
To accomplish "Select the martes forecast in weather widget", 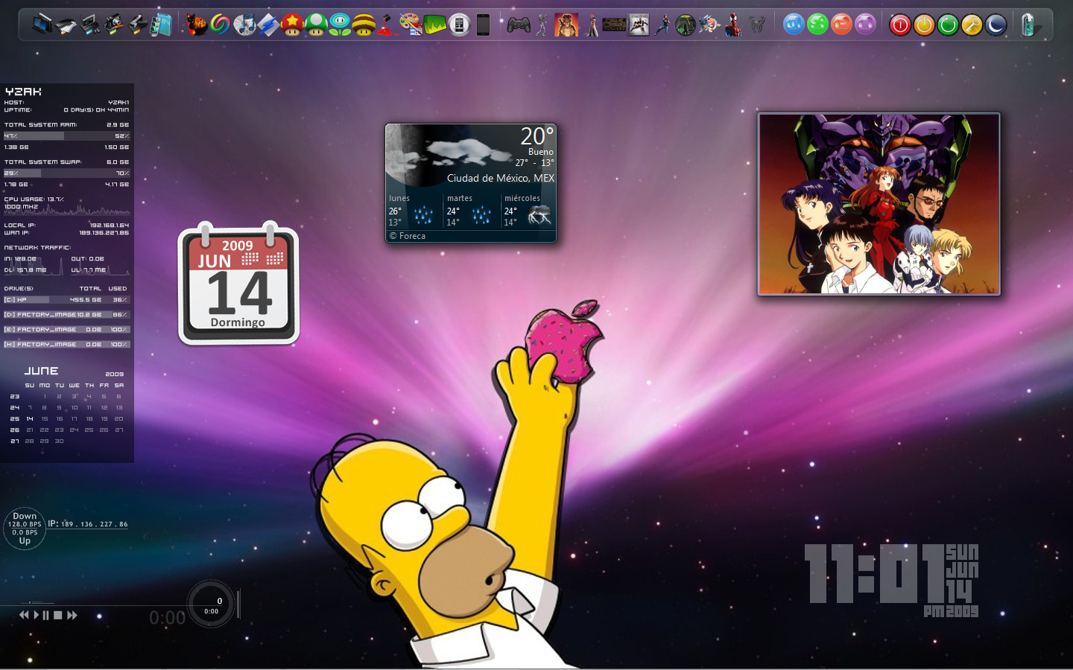I will tap(471, 210).
